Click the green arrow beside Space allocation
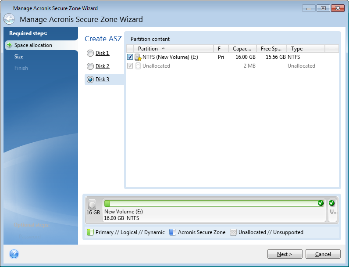349x267 pixels. 9,45
